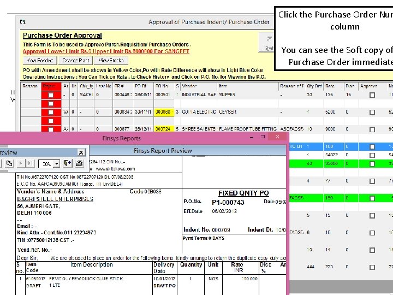
Task: Click the export report icon in preview toolbar
Action: 68,163
